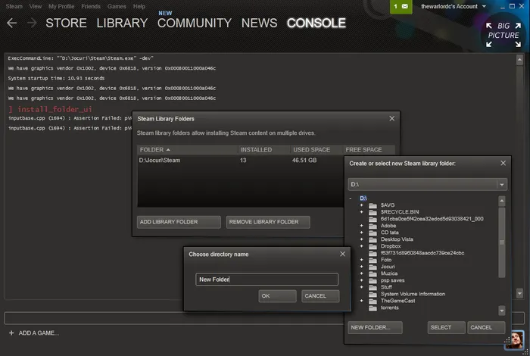Click the folder tree scrollbar down arrow
Viewport: 530px width, 356px height.
coord(502,311)
